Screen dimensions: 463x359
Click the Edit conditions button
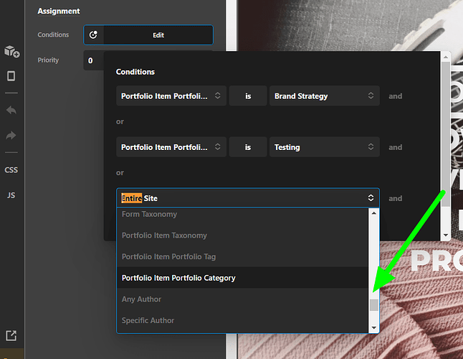click(x=158, y=34)
